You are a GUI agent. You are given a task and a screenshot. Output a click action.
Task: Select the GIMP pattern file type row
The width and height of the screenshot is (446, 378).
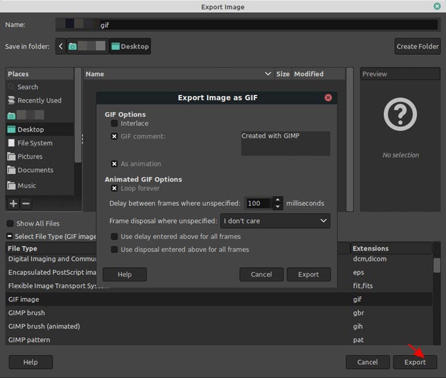(219, 340)
